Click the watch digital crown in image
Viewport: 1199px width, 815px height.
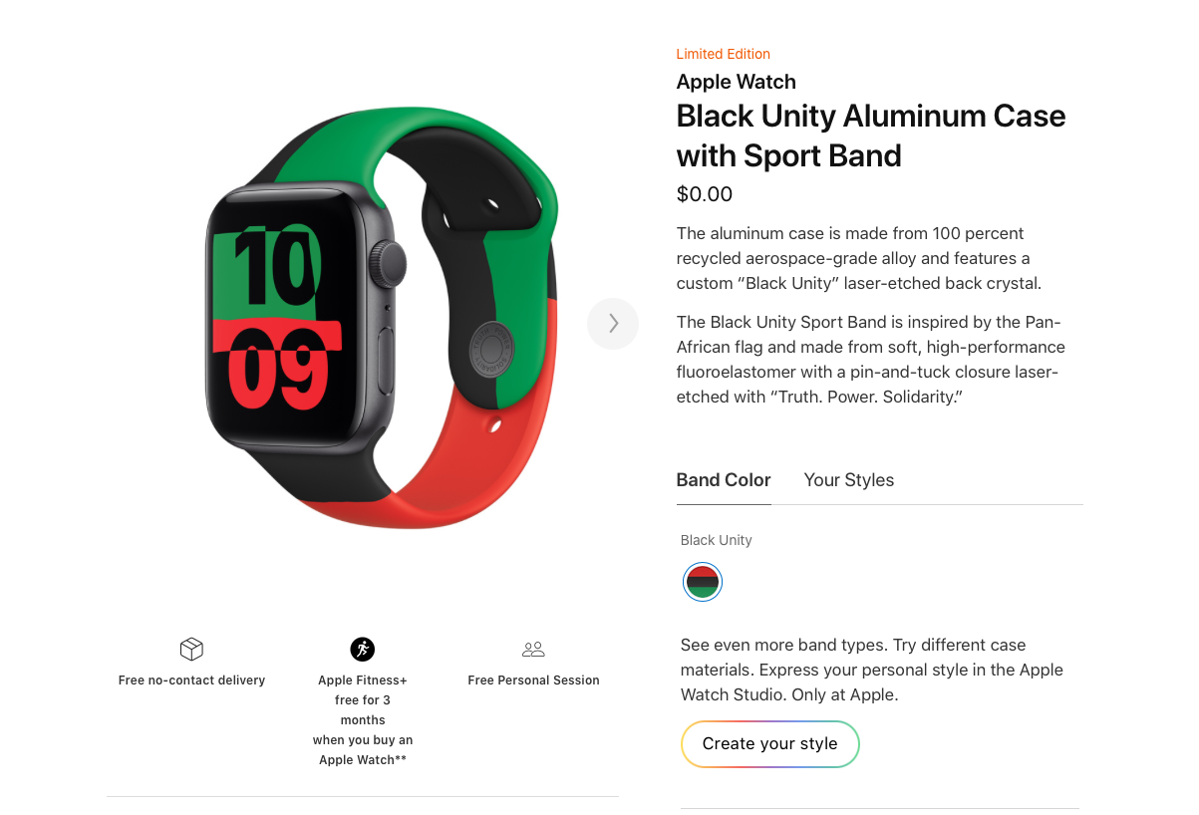pyautogui.click(x=390, y=263)
